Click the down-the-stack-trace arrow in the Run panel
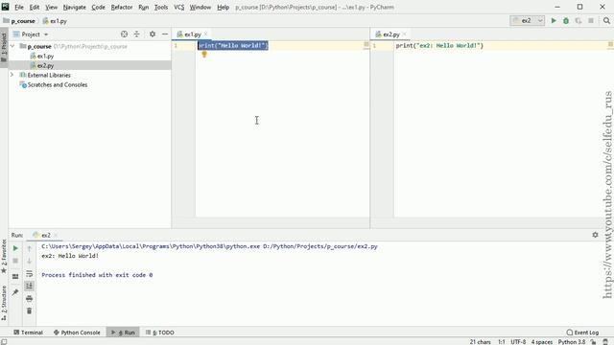The height and width of the screenshot is (345, 614). (x=30, y=261)
